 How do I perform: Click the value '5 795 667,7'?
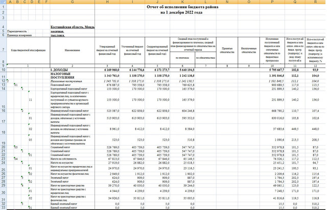(x=276, y=69)
